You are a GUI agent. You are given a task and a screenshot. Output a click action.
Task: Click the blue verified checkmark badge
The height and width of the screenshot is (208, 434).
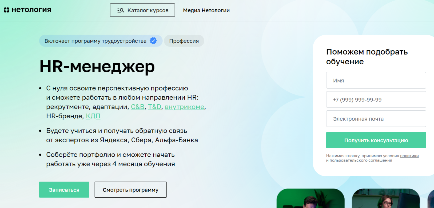pyautogui.click(x=153, y=41)
